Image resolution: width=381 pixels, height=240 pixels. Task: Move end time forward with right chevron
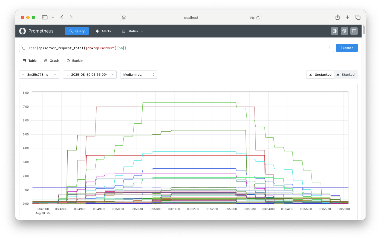pos(112,75)
